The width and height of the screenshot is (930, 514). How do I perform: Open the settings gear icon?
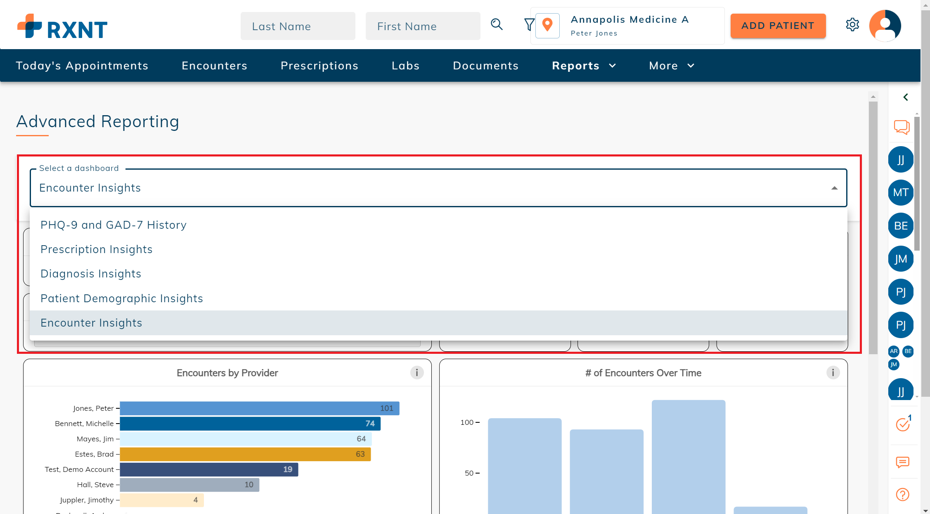pyautogui.click(x=852, y=25)
